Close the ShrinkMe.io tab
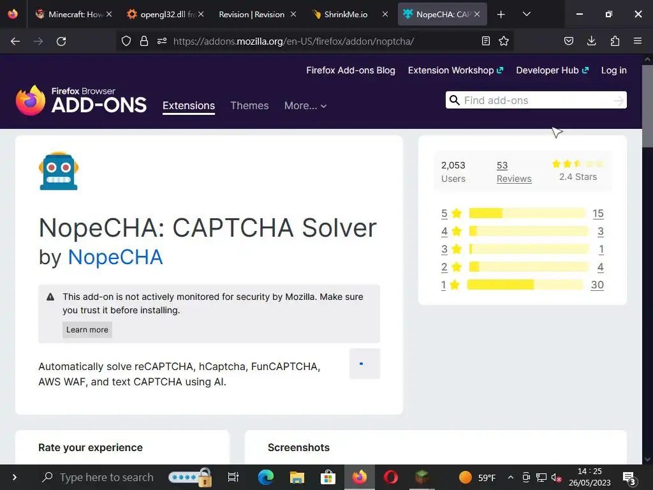The image size is (653, 490). click(385, 14)
